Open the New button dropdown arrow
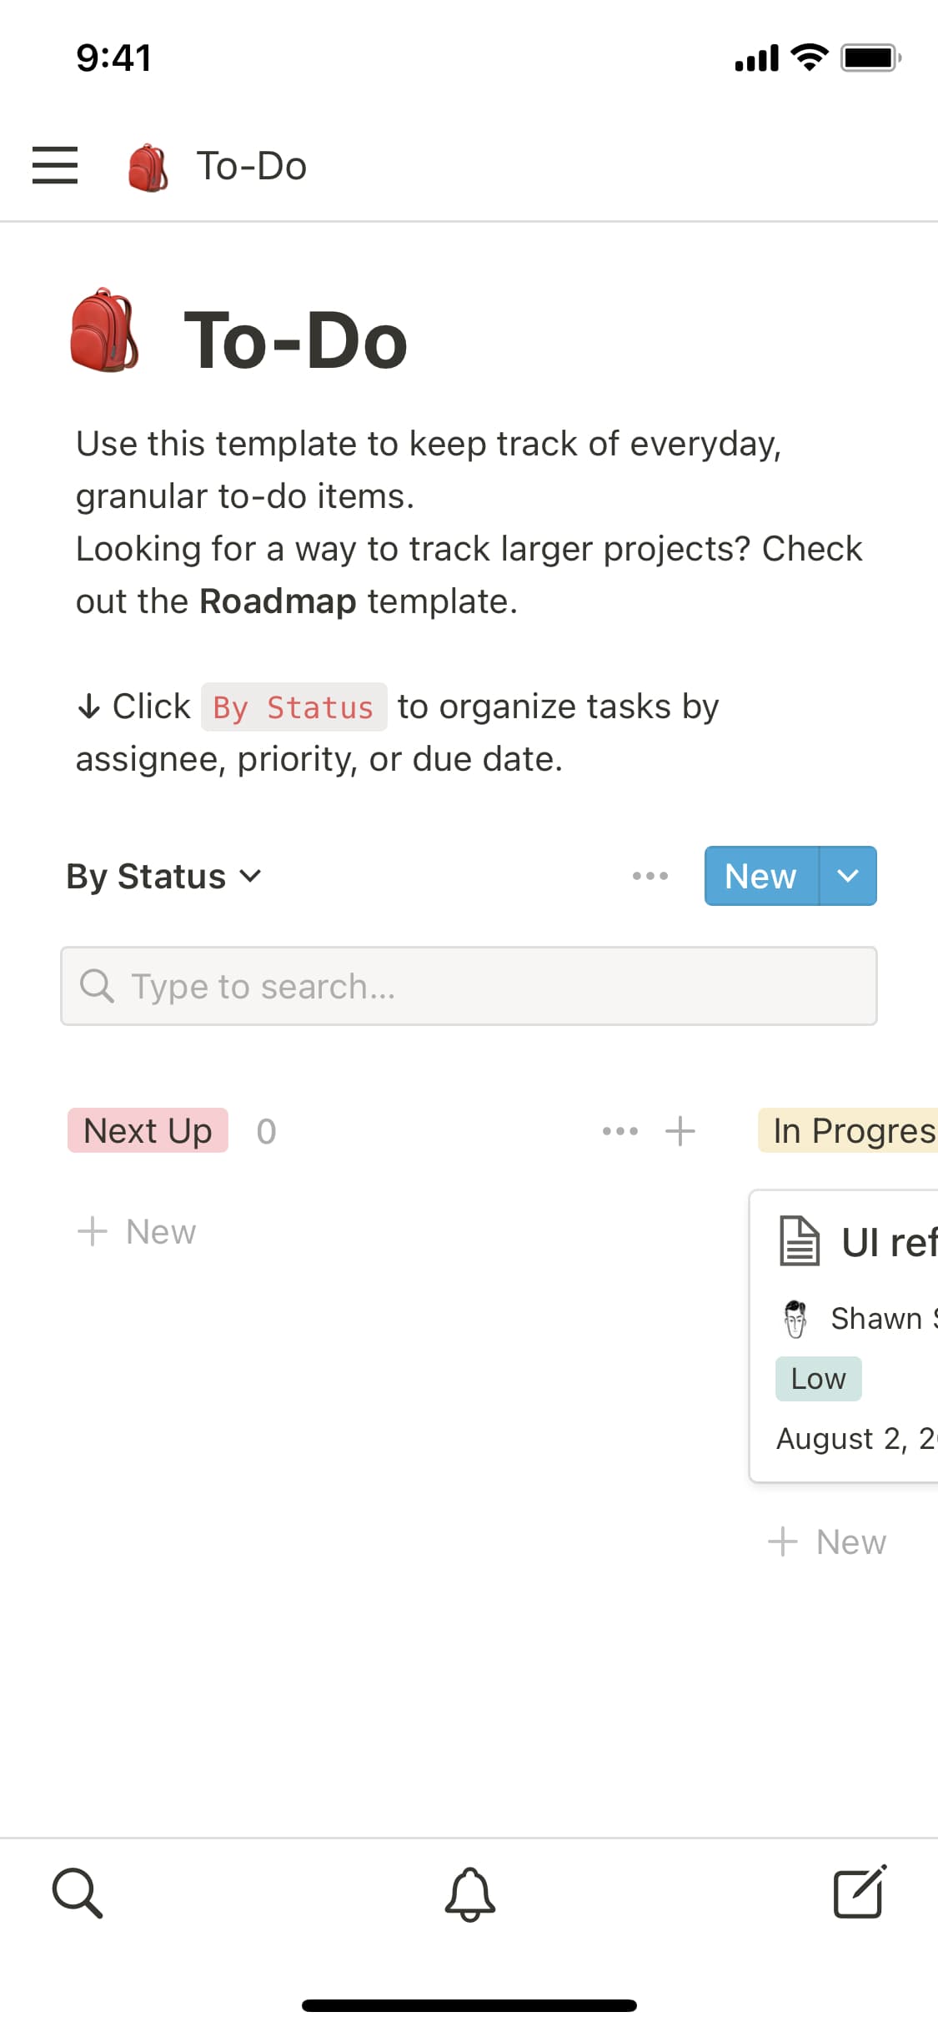The image size is (938, 2032). [849, 876]
